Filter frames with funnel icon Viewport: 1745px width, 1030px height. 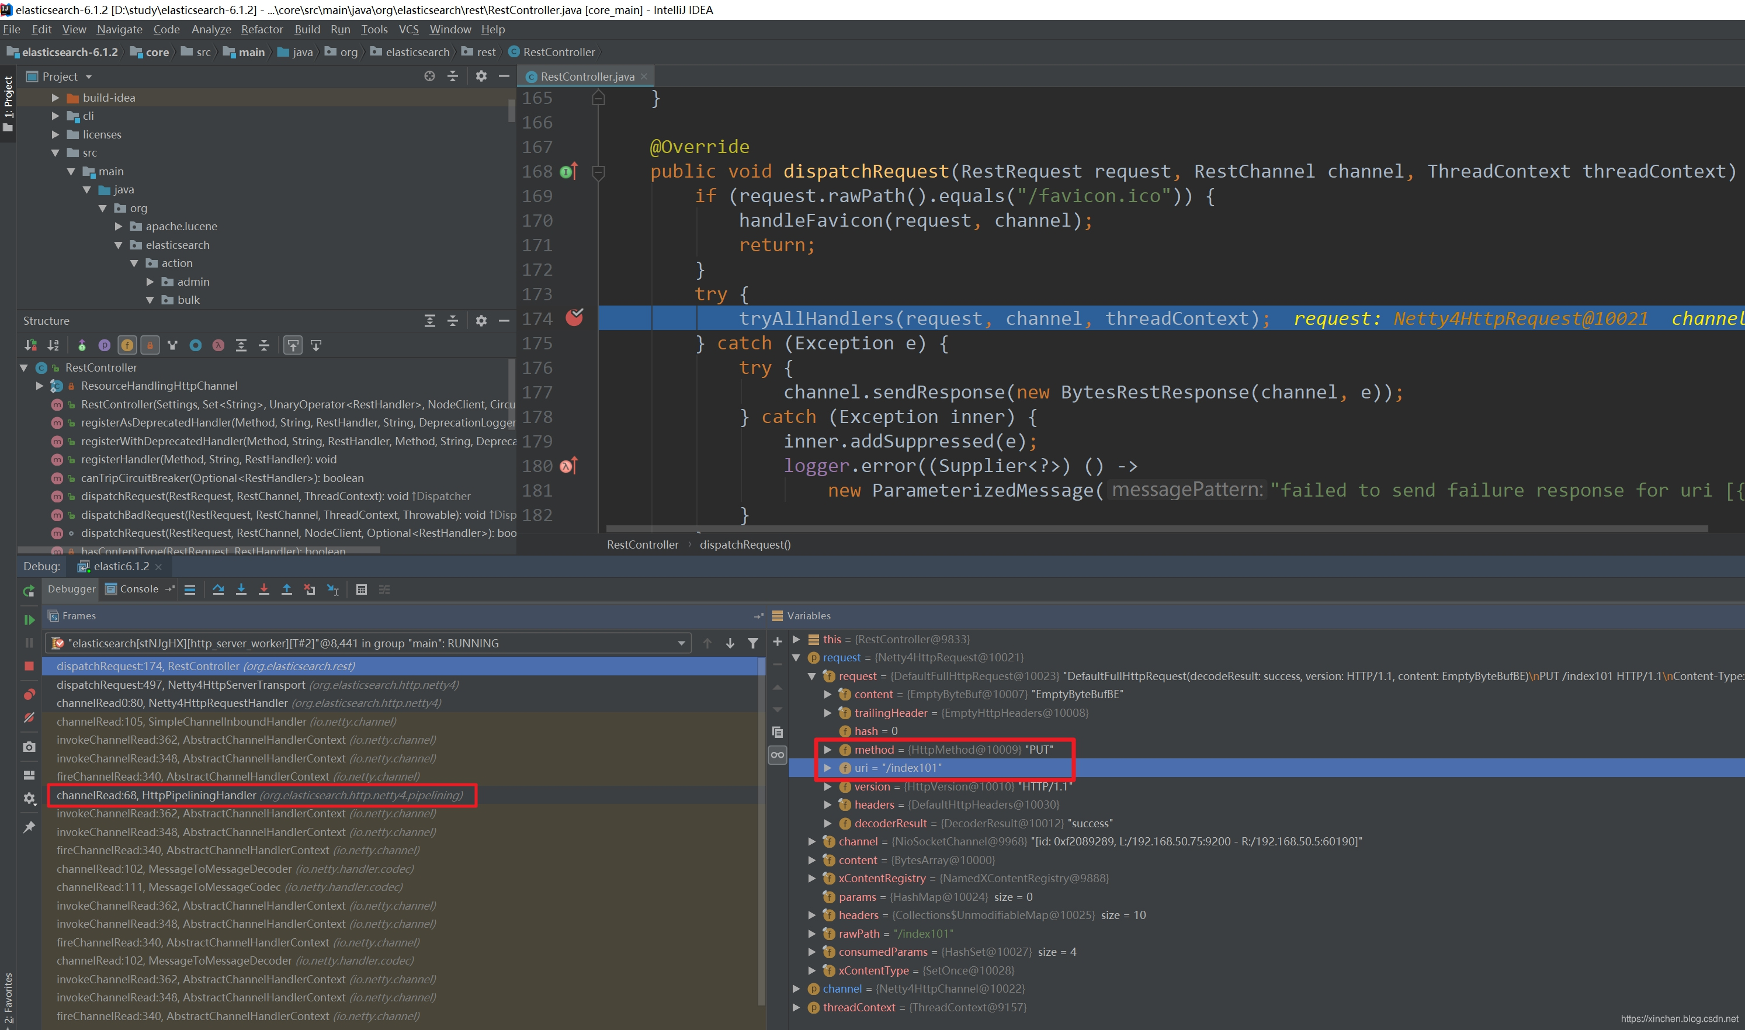(x=753, y=643)
